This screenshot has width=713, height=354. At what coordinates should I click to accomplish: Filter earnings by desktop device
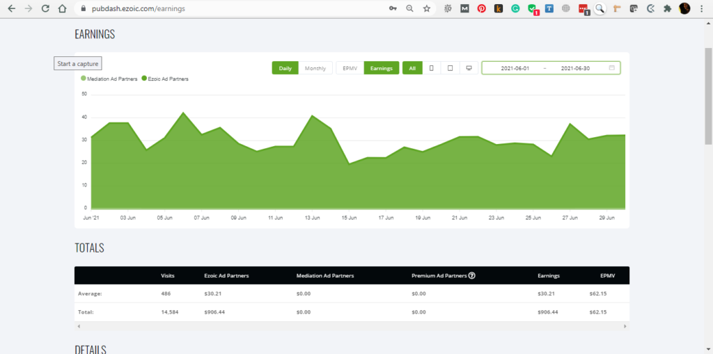(x=469, y=68)
